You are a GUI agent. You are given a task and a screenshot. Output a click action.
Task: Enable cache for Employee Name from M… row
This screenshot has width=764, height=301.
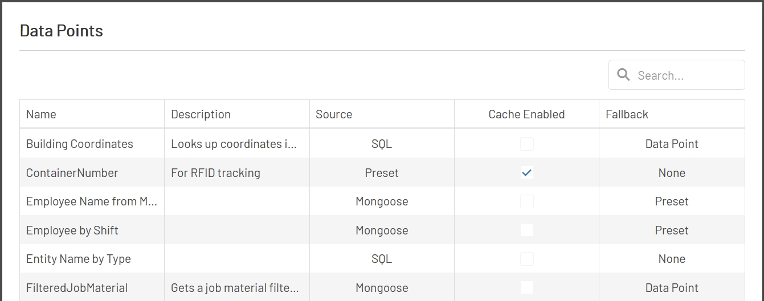pyautogui.click(x=527, y=201)
